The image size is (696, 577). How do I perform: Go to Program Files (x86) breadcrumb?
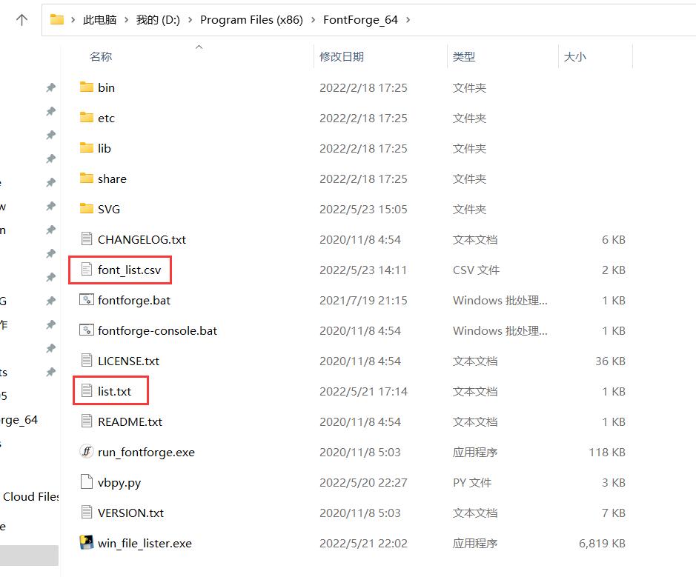point(251,20)
